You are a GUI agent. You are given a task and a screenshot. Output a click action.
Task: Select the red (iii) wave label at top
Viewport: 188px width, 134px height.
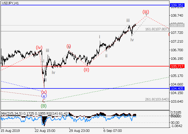tap(145, 12)
